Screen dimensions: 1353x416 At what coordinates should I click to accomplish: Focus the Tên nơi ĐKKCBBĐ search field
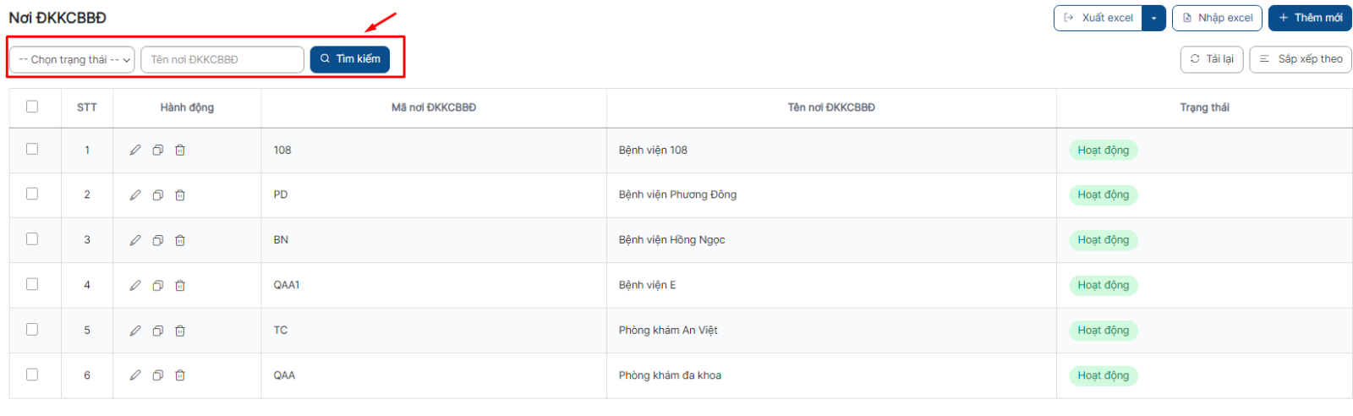pyautogui.click(x=222, y=59)
